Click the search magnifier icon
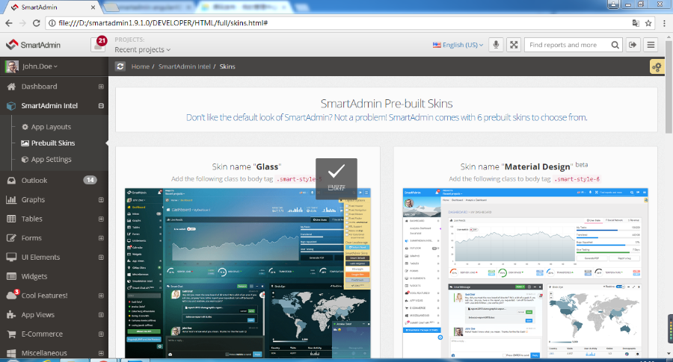The image size is (673, 362). pos(615,45)
